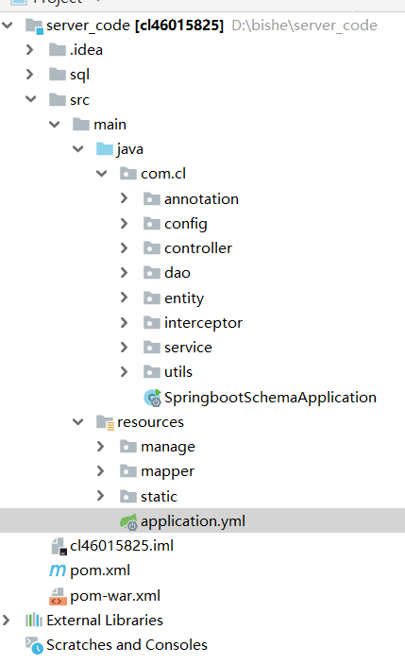Expand the controller package
This screenshot has width=405, height=664.
[124, 248]
